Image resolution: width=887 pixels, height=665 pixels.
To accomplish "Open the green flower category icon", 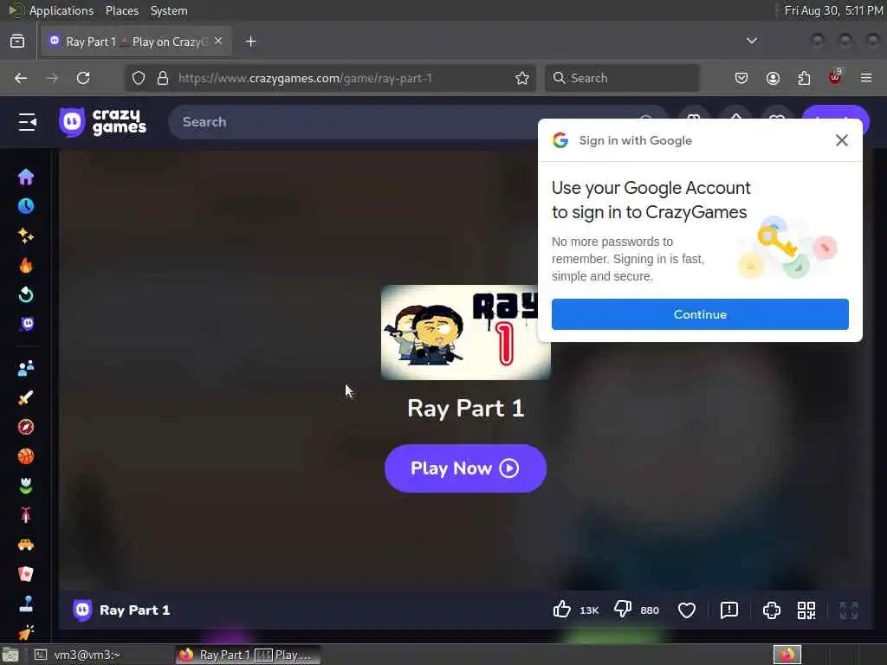I will coord(26,486).
